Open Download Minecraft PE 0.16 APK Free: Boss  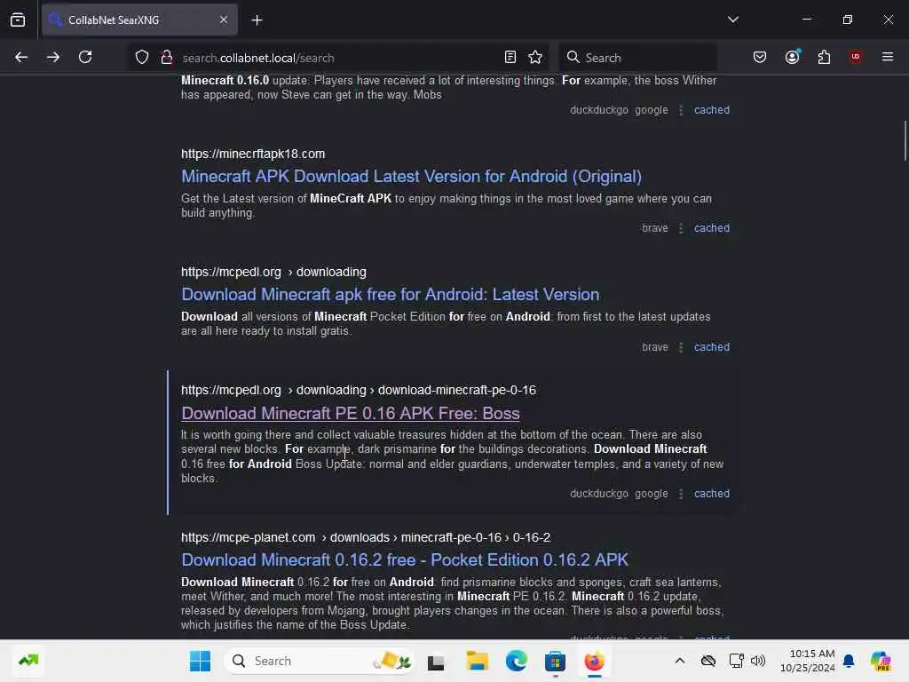pos(350,414)
